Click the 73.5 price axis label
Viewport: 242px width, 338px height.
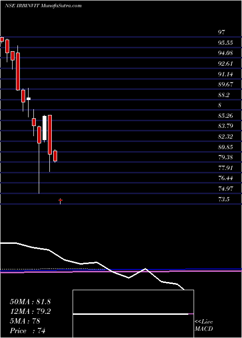pyautogui.click(x=224, y=199)
